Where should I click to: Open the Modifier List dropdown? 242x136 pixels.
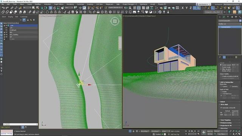click(230, 24)
